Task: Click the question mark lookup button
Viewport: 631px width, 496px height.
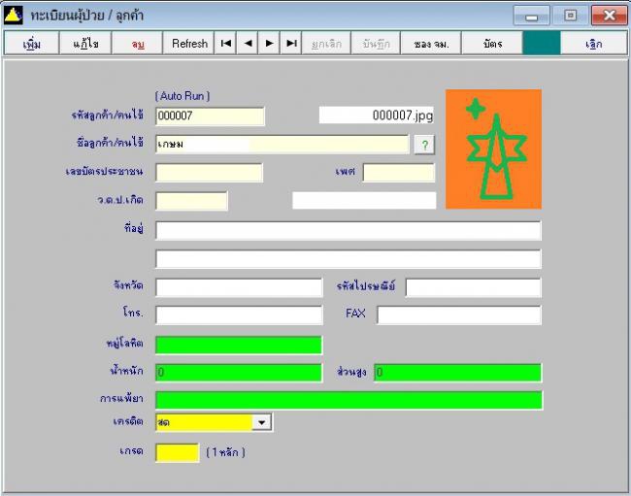Action: (x=424, y=145)
